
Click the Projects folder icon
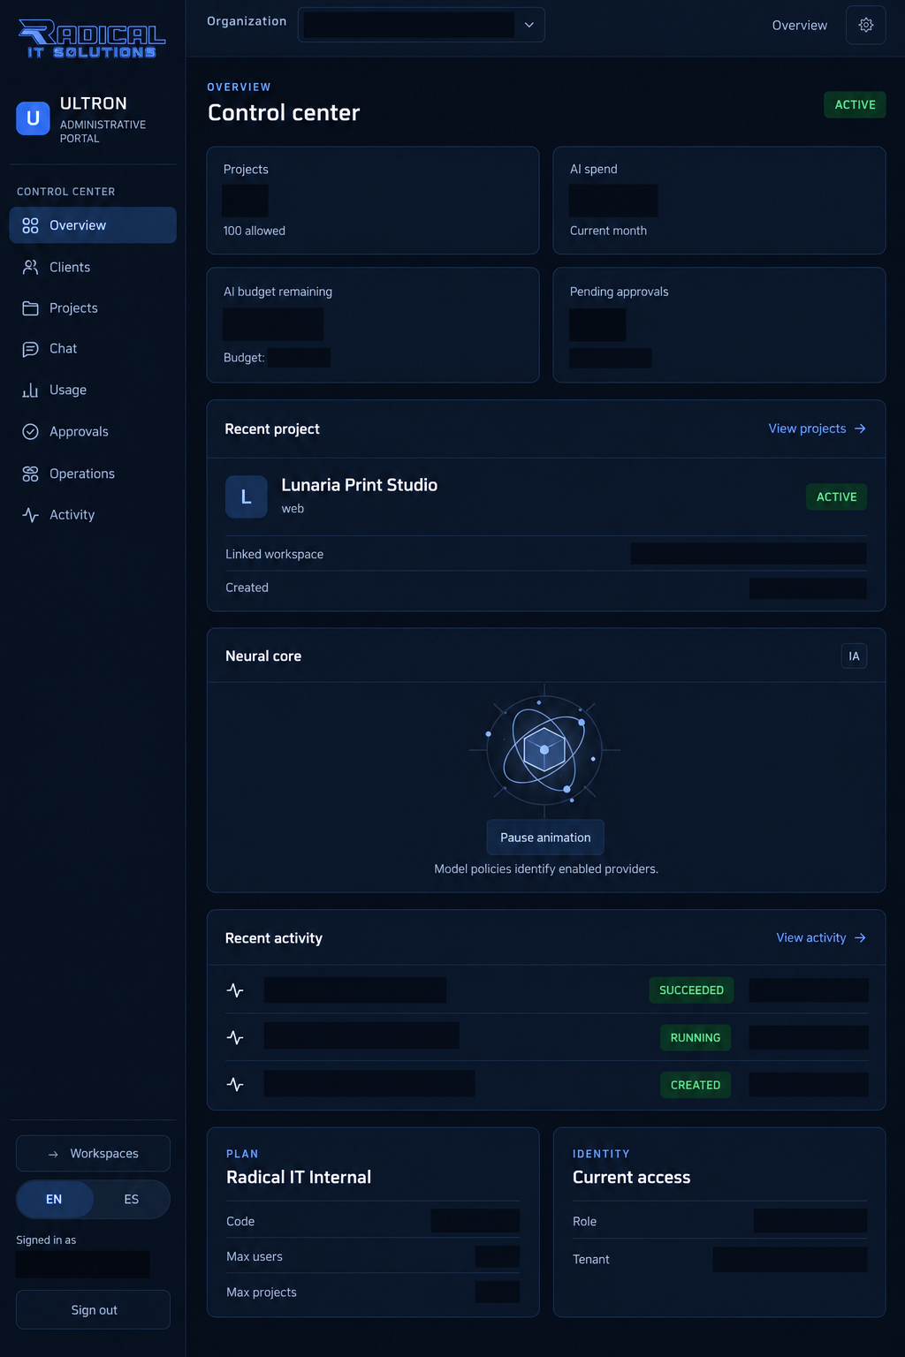click(x=30, y=308)
